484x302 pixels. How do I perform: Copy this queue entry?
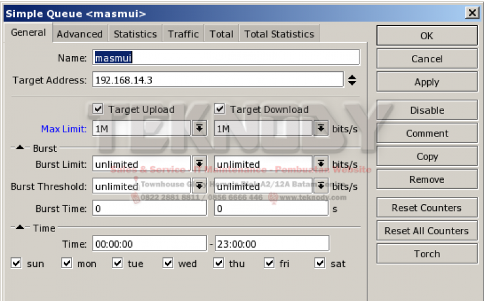(x=427, y=156)
